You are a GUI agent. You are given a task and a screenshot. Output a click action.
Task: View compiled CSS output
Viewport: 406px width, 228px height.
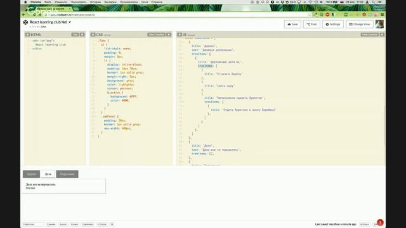(x=156, y=34)
